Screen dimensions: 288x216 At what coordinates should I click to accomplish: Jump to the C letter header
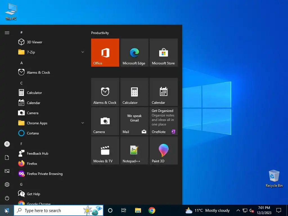coord(21,83)
